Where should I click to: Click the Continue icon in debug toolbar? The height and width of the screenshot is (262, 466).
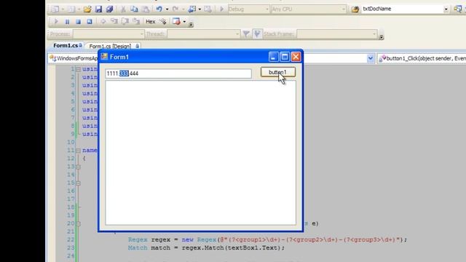click(x=56, y=21)
